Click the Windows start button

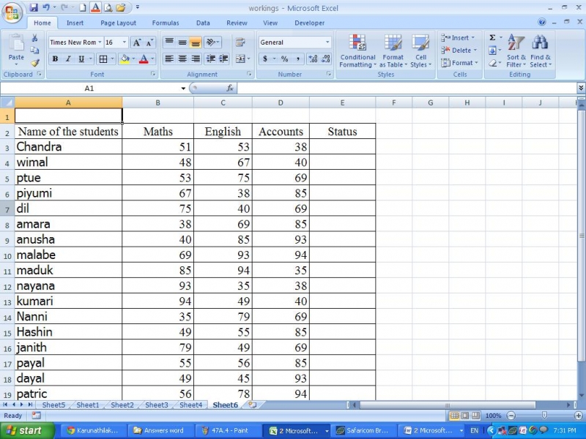[x=23, y=430]
